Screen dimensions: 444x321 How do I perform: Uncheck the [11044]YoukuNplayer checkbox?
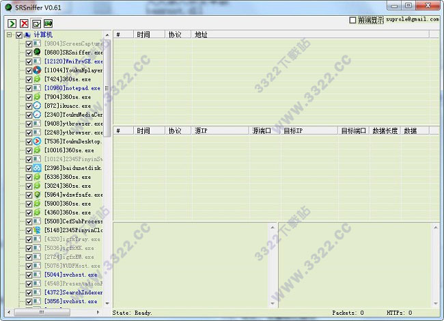29,70
